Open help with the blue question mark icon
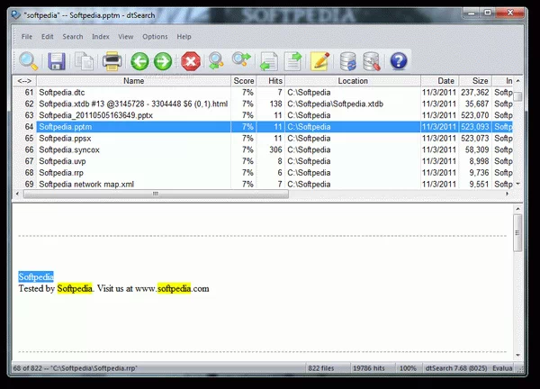This screenshot has width=540, height=389. coord(398,61)
